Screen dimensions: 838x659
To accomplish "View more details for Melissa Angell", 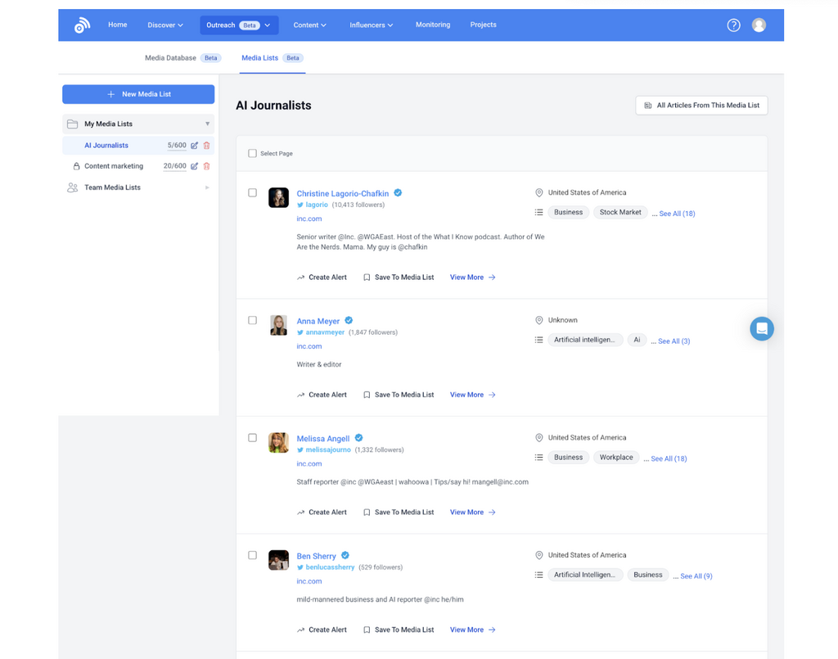I will click(x=472, y=512).
